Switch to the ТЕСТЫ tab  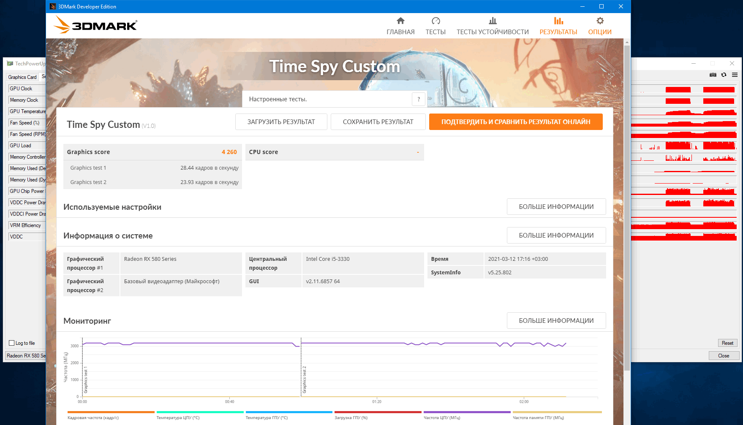[435, 26]
